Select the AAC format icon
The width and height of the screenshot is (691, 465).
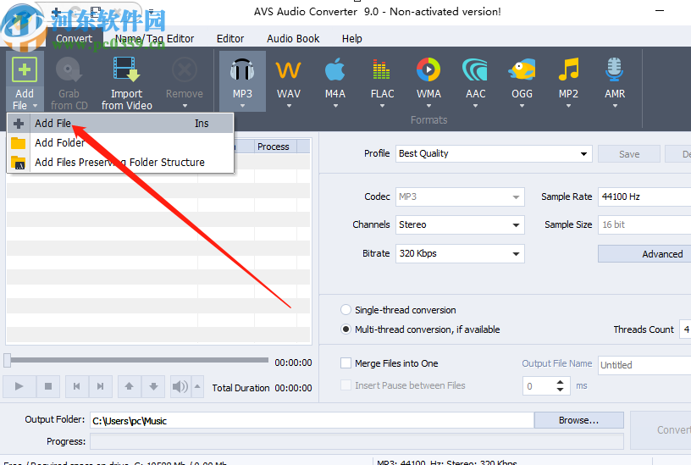[475, 69]
